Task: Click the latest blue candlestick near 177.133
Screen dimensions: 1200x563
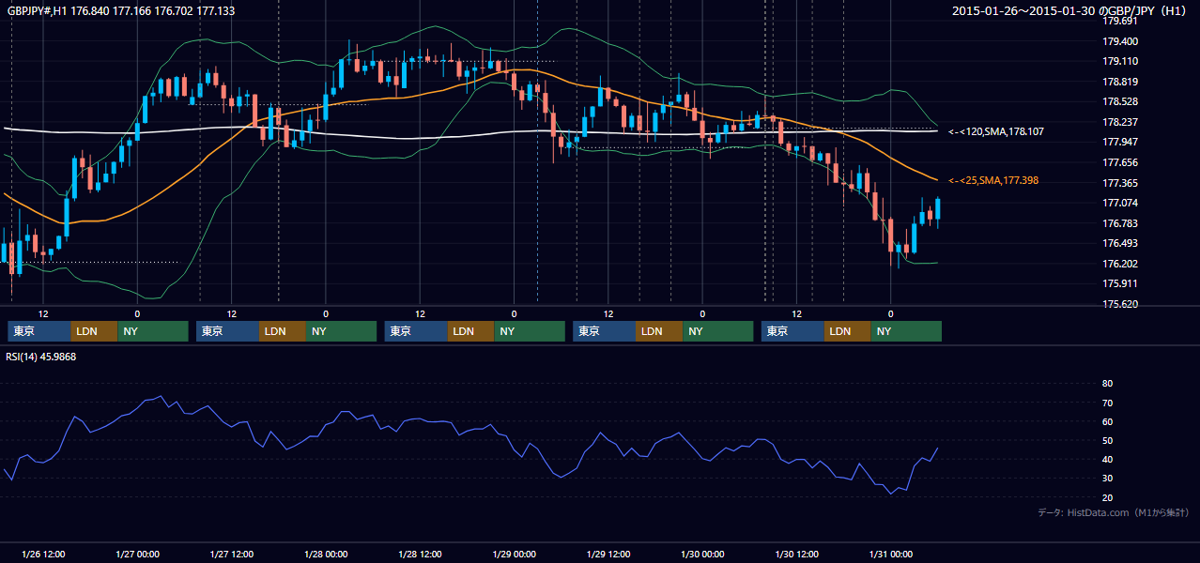Action: click(x=937, y=209)
